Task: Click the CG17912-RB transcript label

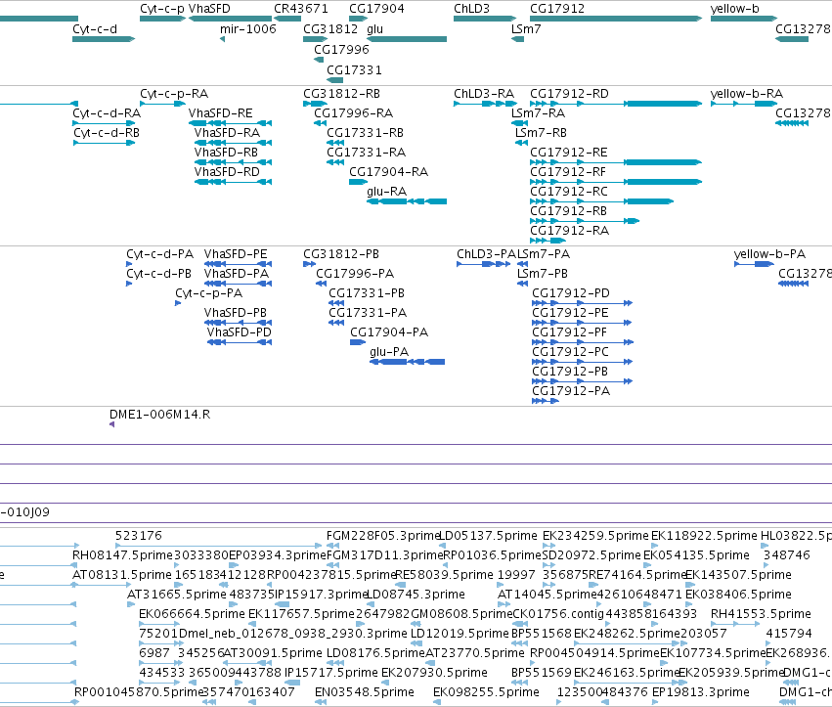Action: pos(568,211)
